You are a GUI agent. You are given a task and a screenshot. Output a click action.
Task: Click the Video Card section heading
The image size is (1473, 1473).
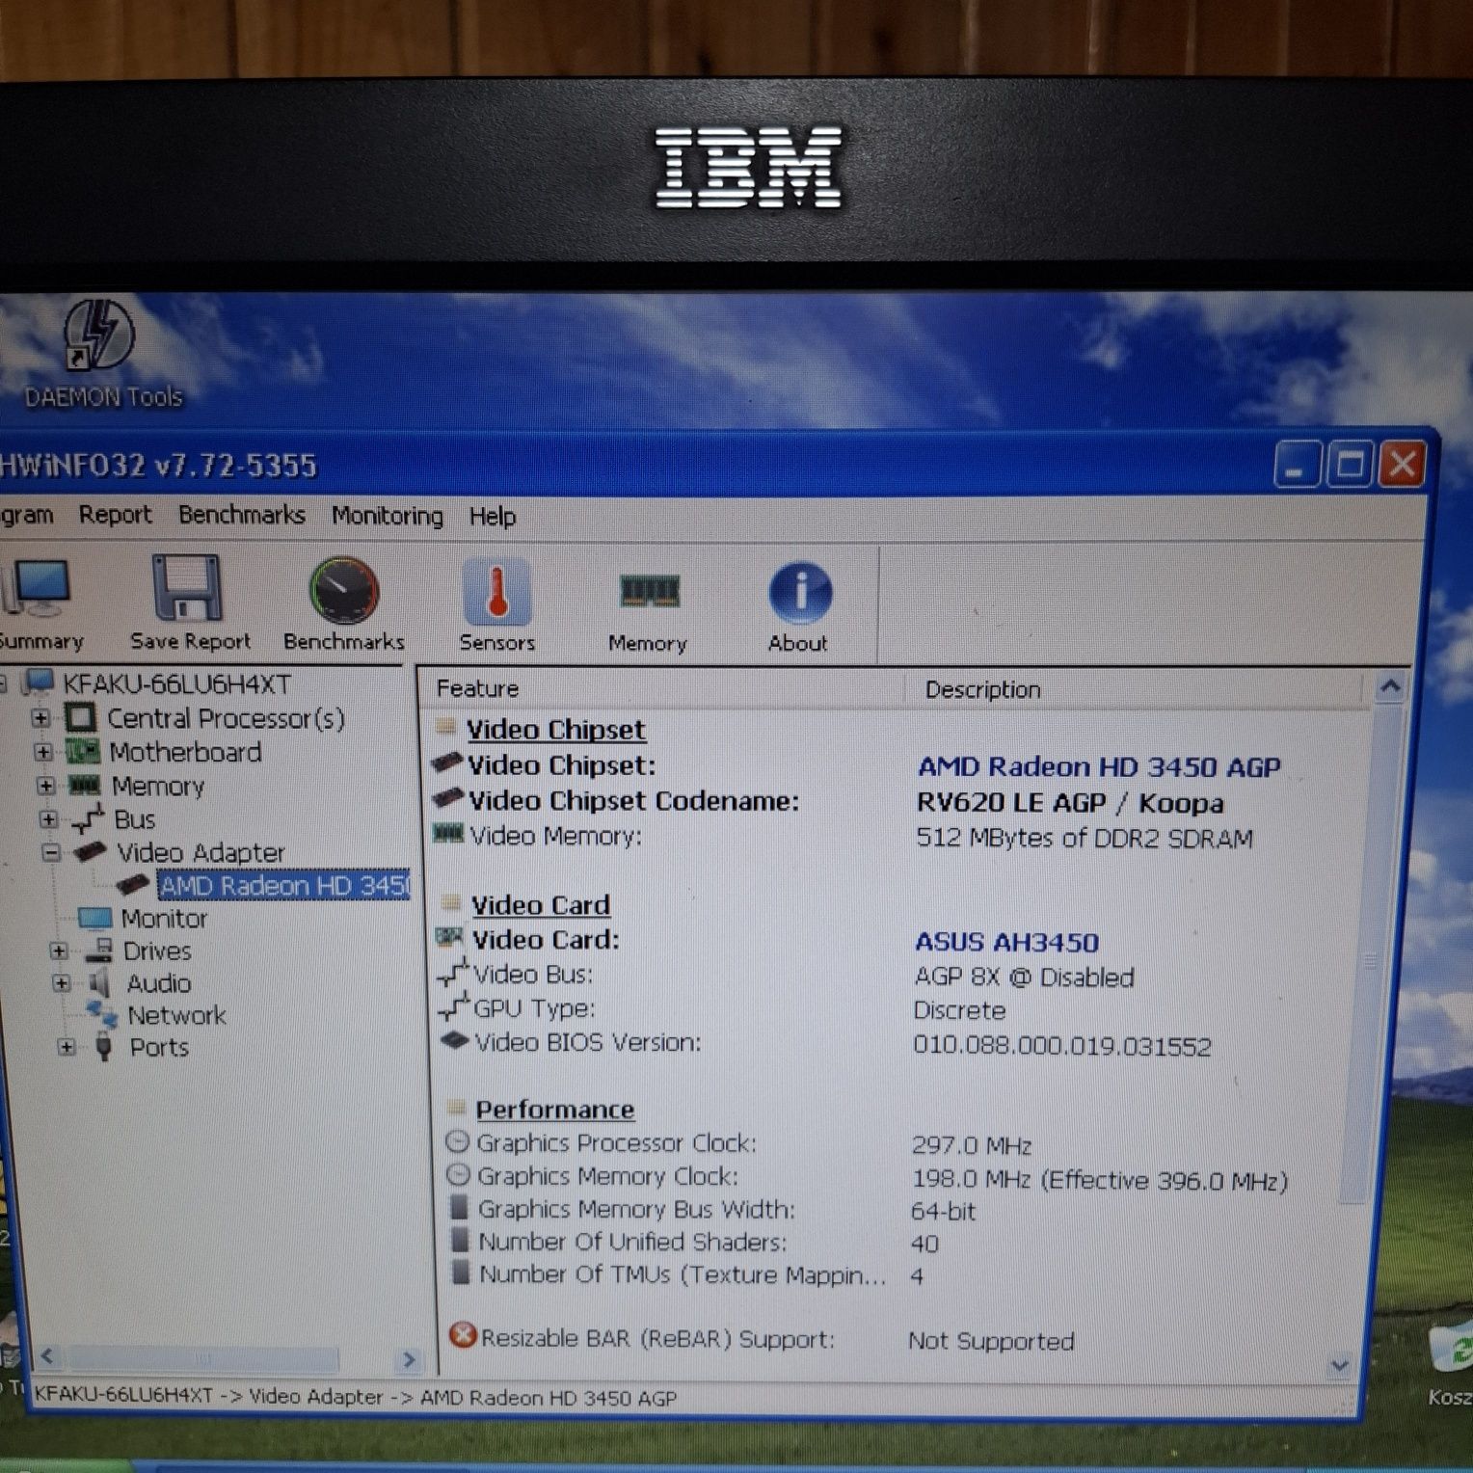pos(541,904)
